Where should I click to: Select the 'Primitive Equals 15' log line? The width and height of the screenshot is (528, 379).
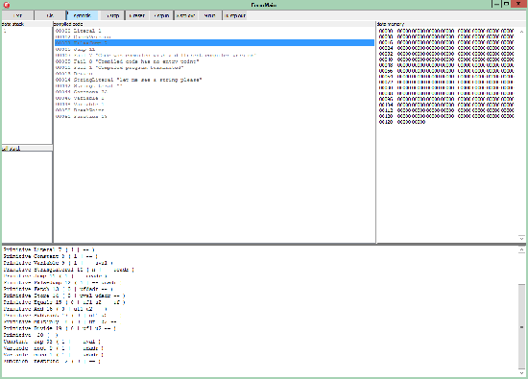[x=64, y=302]
